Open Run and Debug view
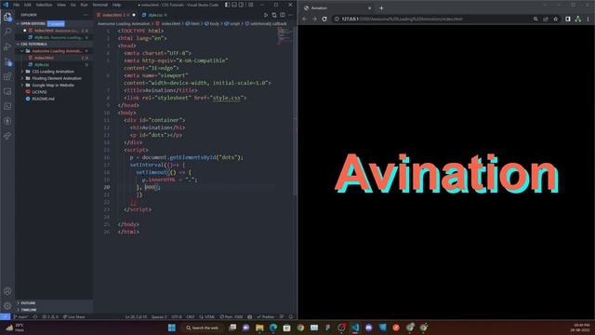The width and height of the screenshot is (595, 335). 7,47
